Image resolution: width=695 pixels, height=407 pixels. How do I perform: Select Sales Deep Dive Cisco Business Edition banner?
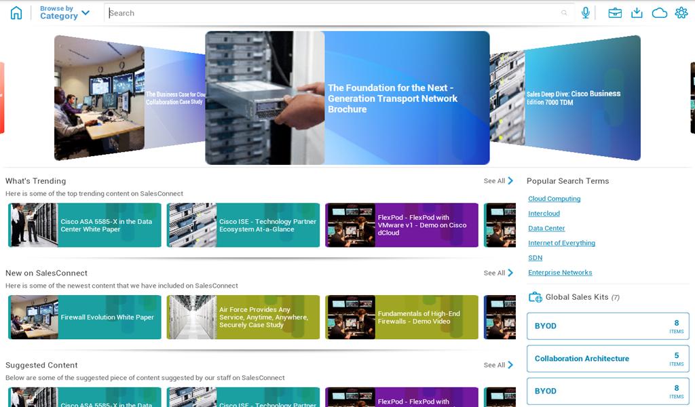pos(565,98)
